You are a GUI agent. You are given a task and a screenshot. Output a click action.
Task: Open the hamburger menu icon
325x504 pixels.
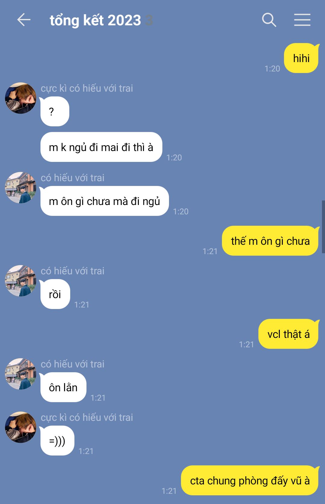302,20
